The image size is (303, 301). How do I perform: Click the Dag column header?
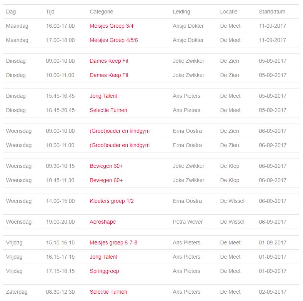(x=11, y=12)
